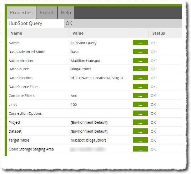This screenshot has width=191, height=174.
Task: Edit the Authentication property
Action: coord(140,61)
